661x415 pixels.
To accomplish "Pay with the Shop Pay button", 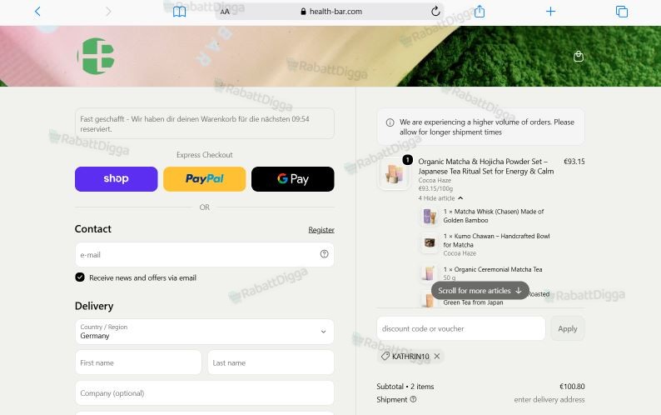I will coord(117,178).
